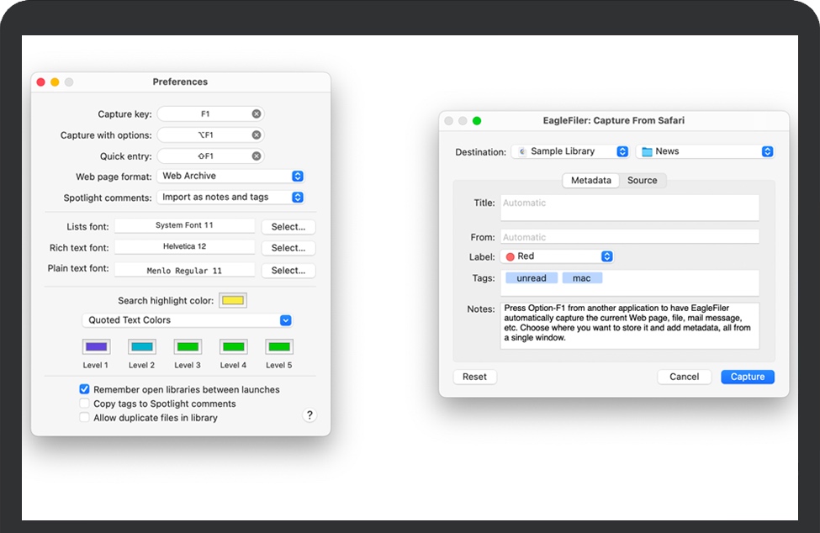Enable Allow duplicate files in library
Viewport: 820px width, 533px height.
[84, 418]
